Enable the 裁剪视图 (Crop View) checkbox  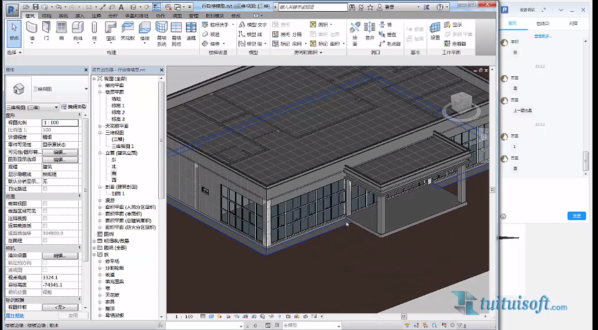tap(45, 203)
